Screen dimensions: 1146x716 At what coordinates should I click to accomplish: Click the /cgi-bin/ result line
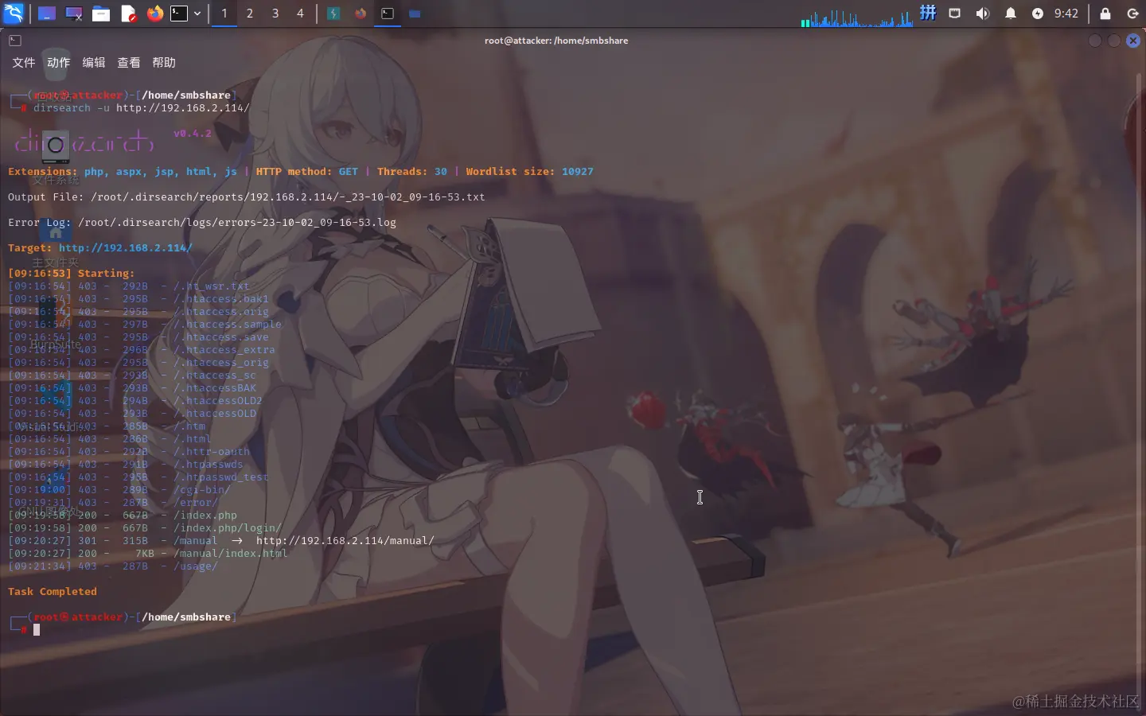pyautogui.click(x=119, y=490)
